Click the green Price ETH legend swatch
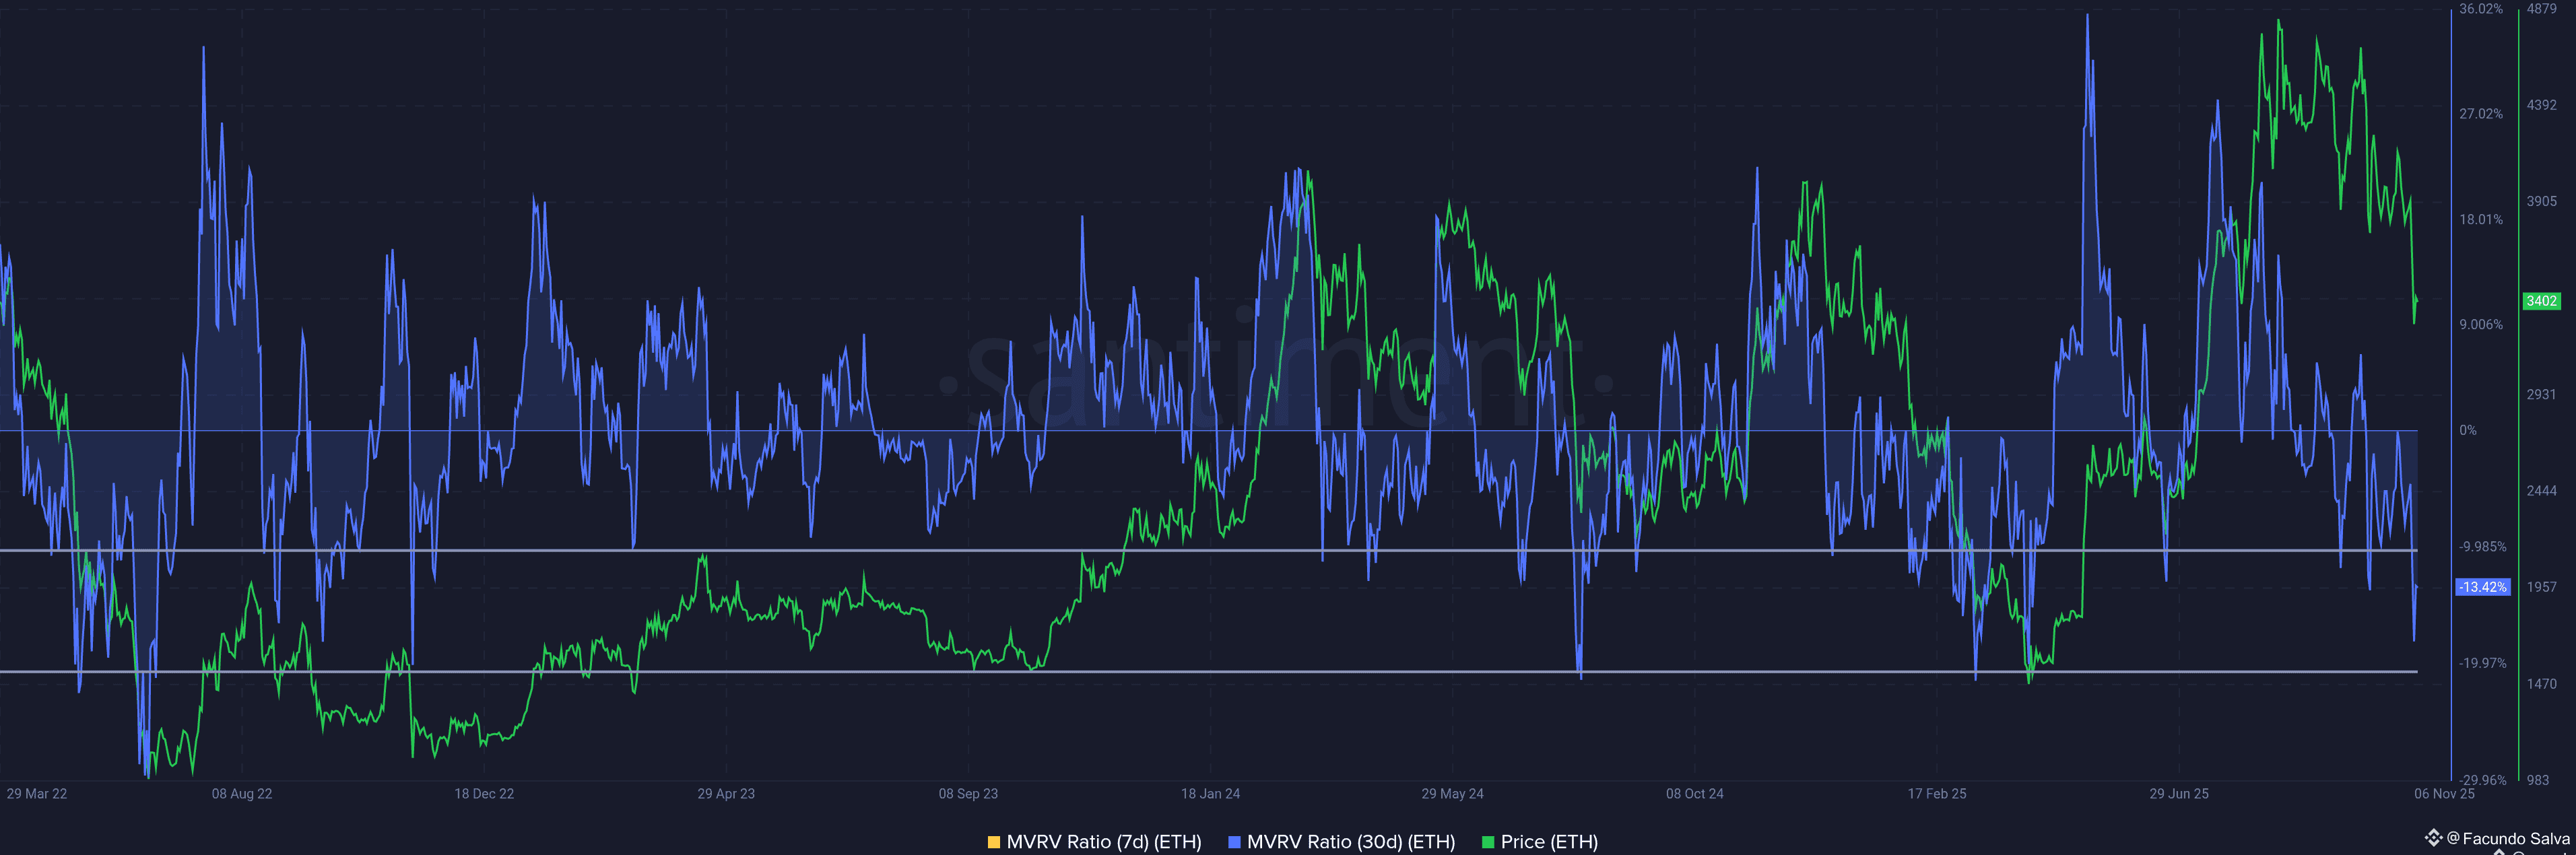This screenshot has height=855, width=2576. 1488,842
